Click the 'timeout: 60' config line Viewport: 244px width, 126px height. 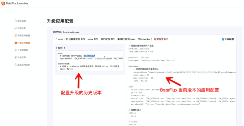(x=138, y=95)
